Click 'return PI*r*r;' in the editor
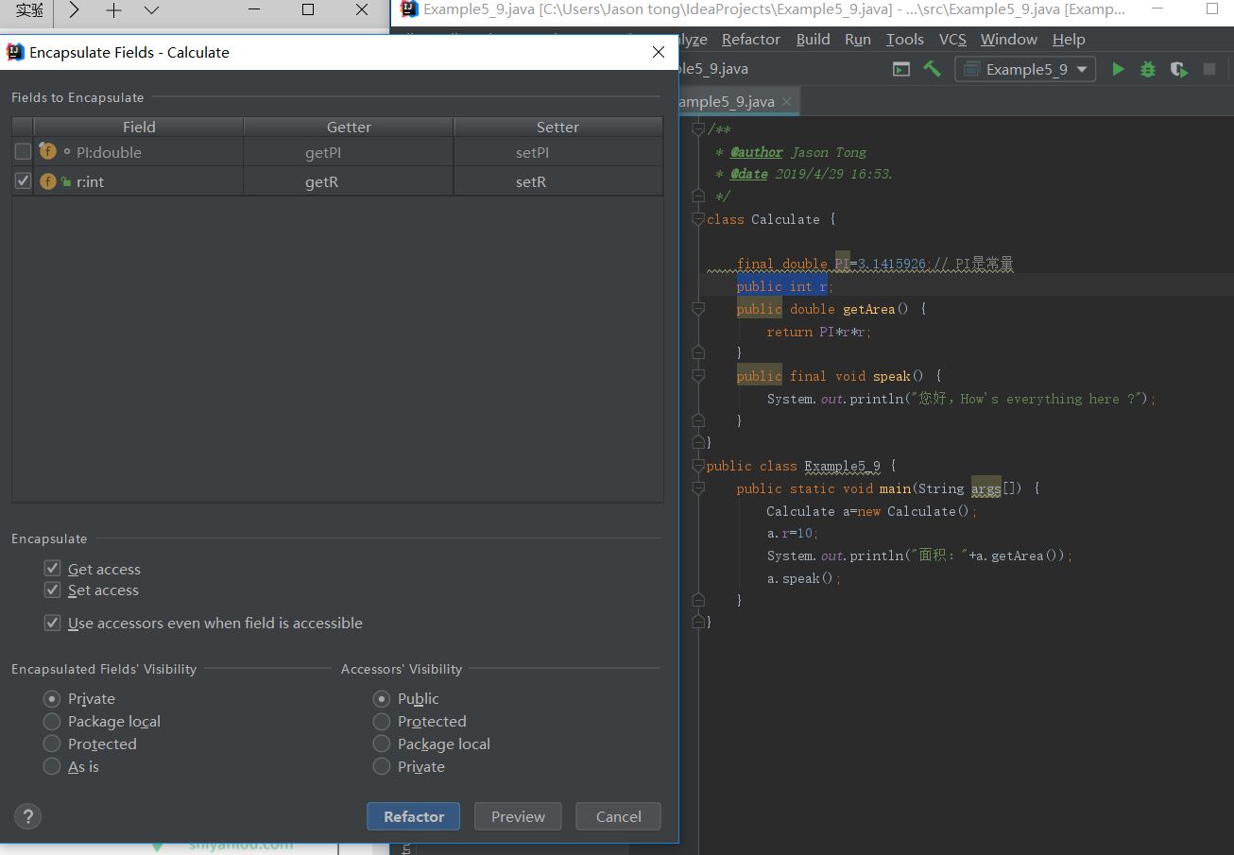The height and width of the screenshot is (855, 1234). 818,332
